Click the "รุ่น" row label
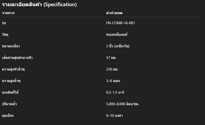This screenshot has height=125, width=205. (4, 23)
